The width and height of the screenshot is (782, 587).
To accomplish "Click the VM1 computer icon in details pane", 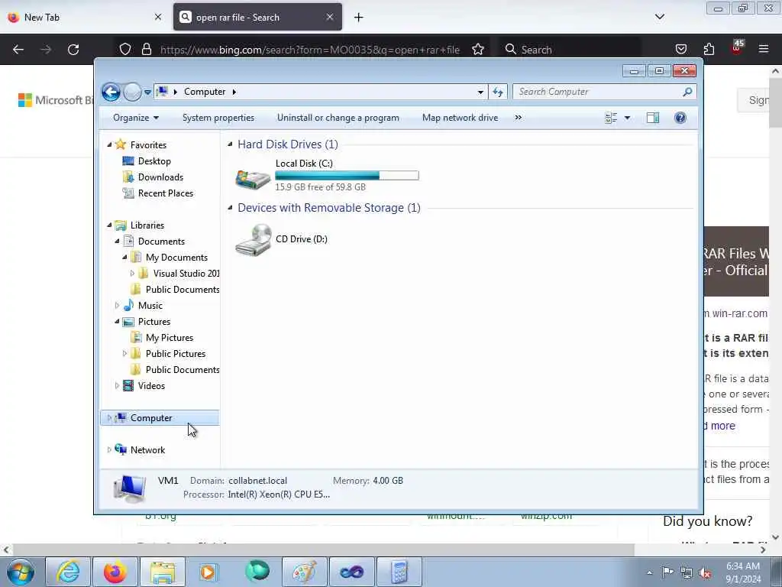I will point(129,488).
